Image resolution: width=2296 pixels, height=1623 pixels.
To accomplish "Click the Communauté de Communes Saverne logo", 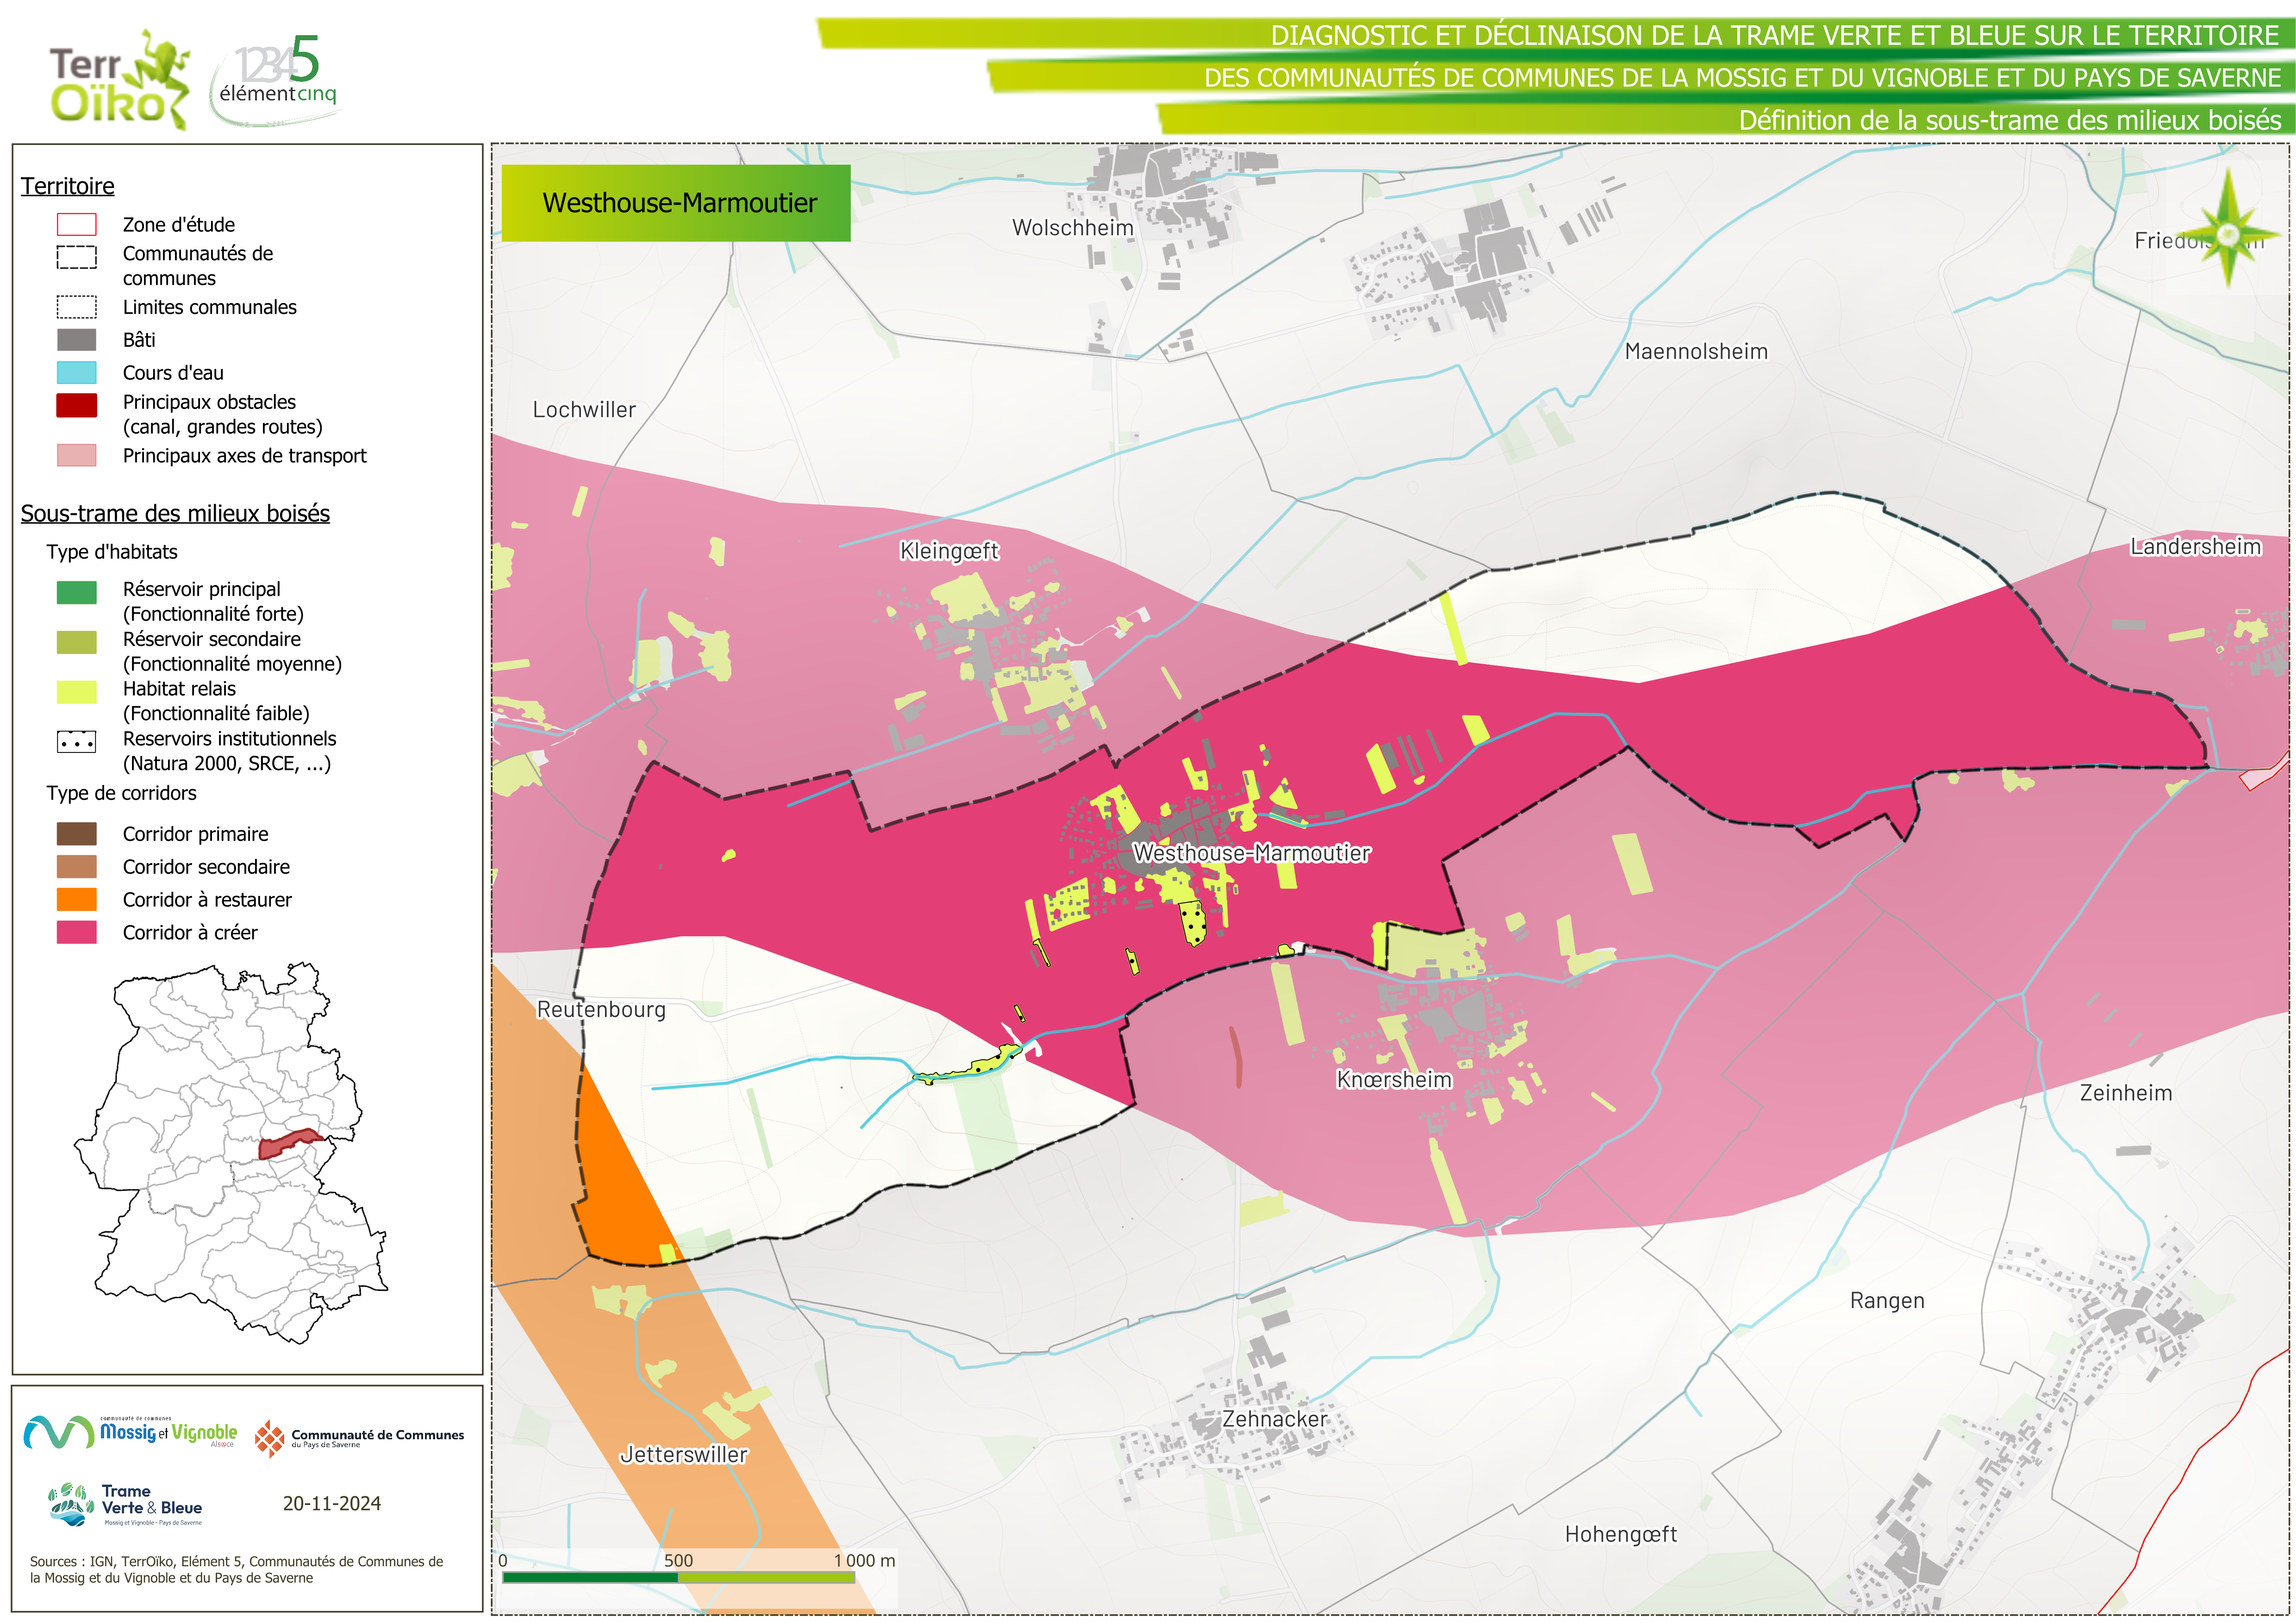I will coord(359,1438).
